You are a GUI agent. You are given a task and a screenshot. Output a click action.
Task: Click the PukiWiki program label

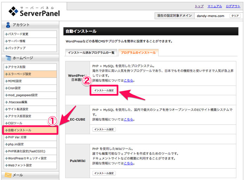click(78, 161)
